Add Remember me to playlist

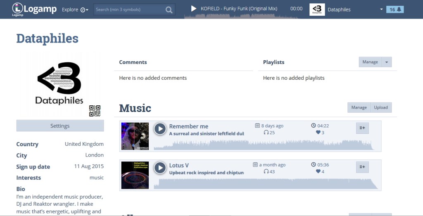[x=362, y=128]
